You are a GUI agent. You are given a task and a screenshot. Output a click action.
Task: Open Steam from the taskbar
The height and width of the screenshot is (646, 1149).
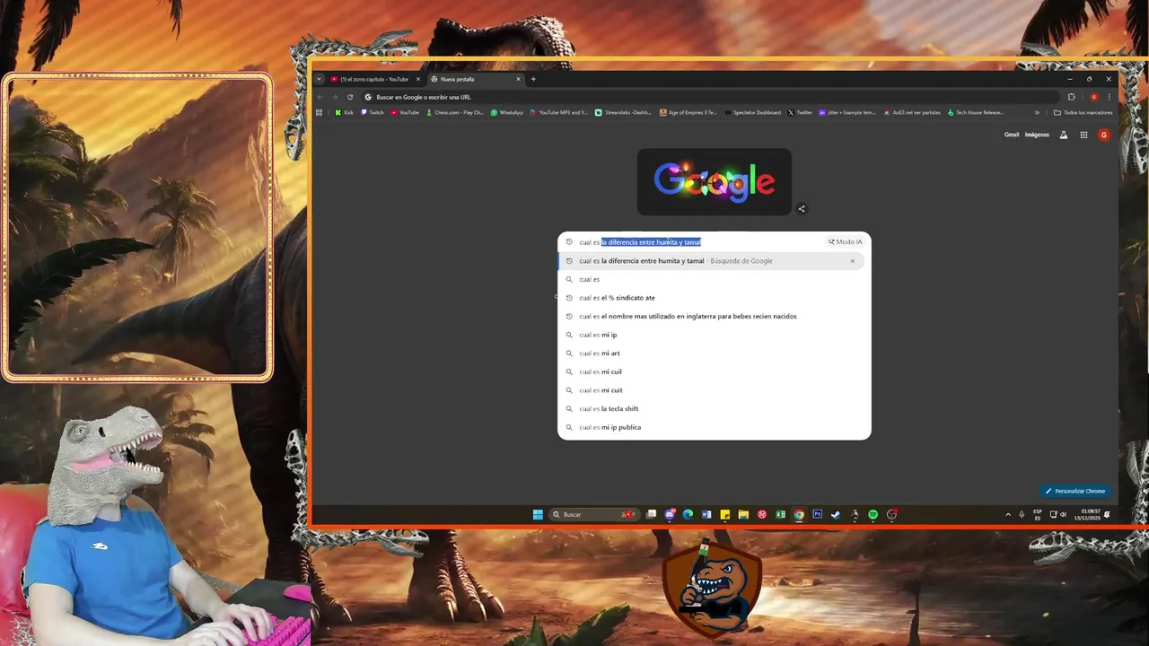click(x=835, y=514)
